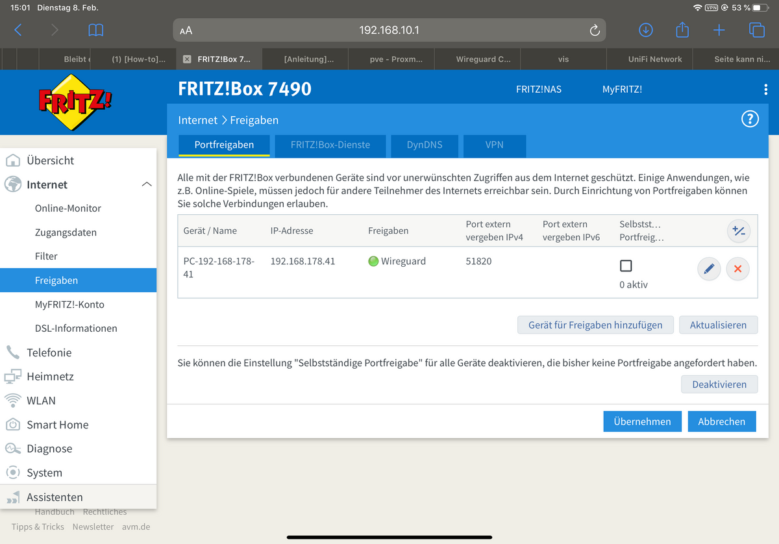The width and height of the screenshot is (779, 544).
Task: Click the plus/minus column settings icon
Action: click(x=739, y=231)
